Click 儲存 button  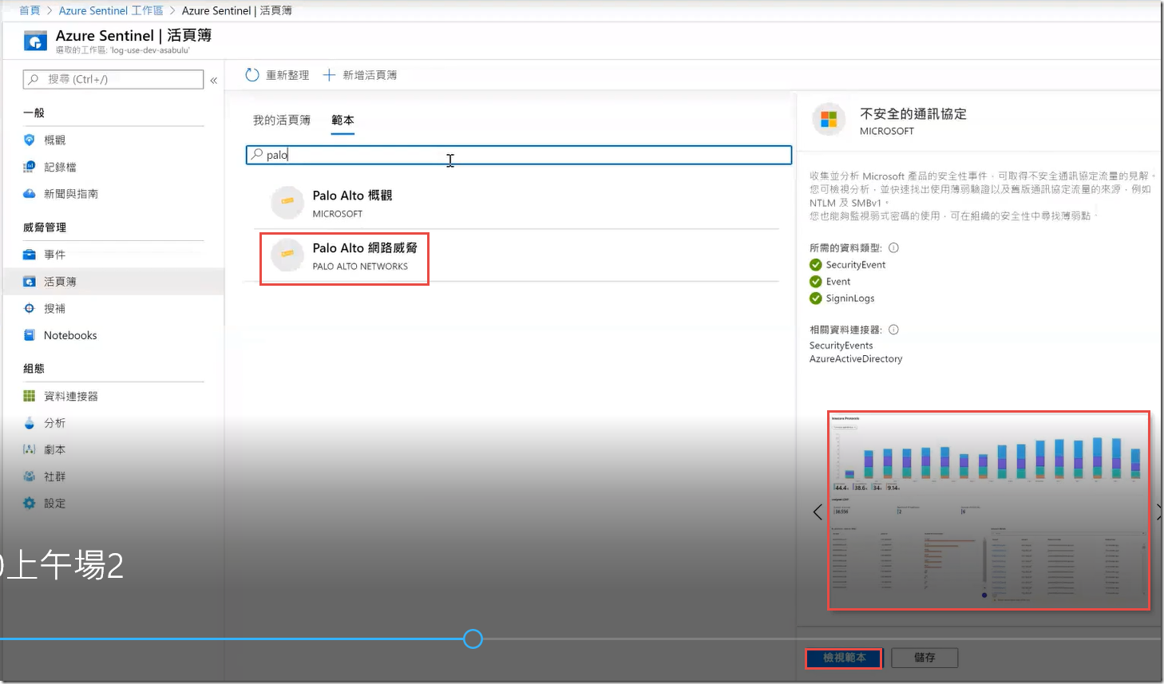(924, 658)
